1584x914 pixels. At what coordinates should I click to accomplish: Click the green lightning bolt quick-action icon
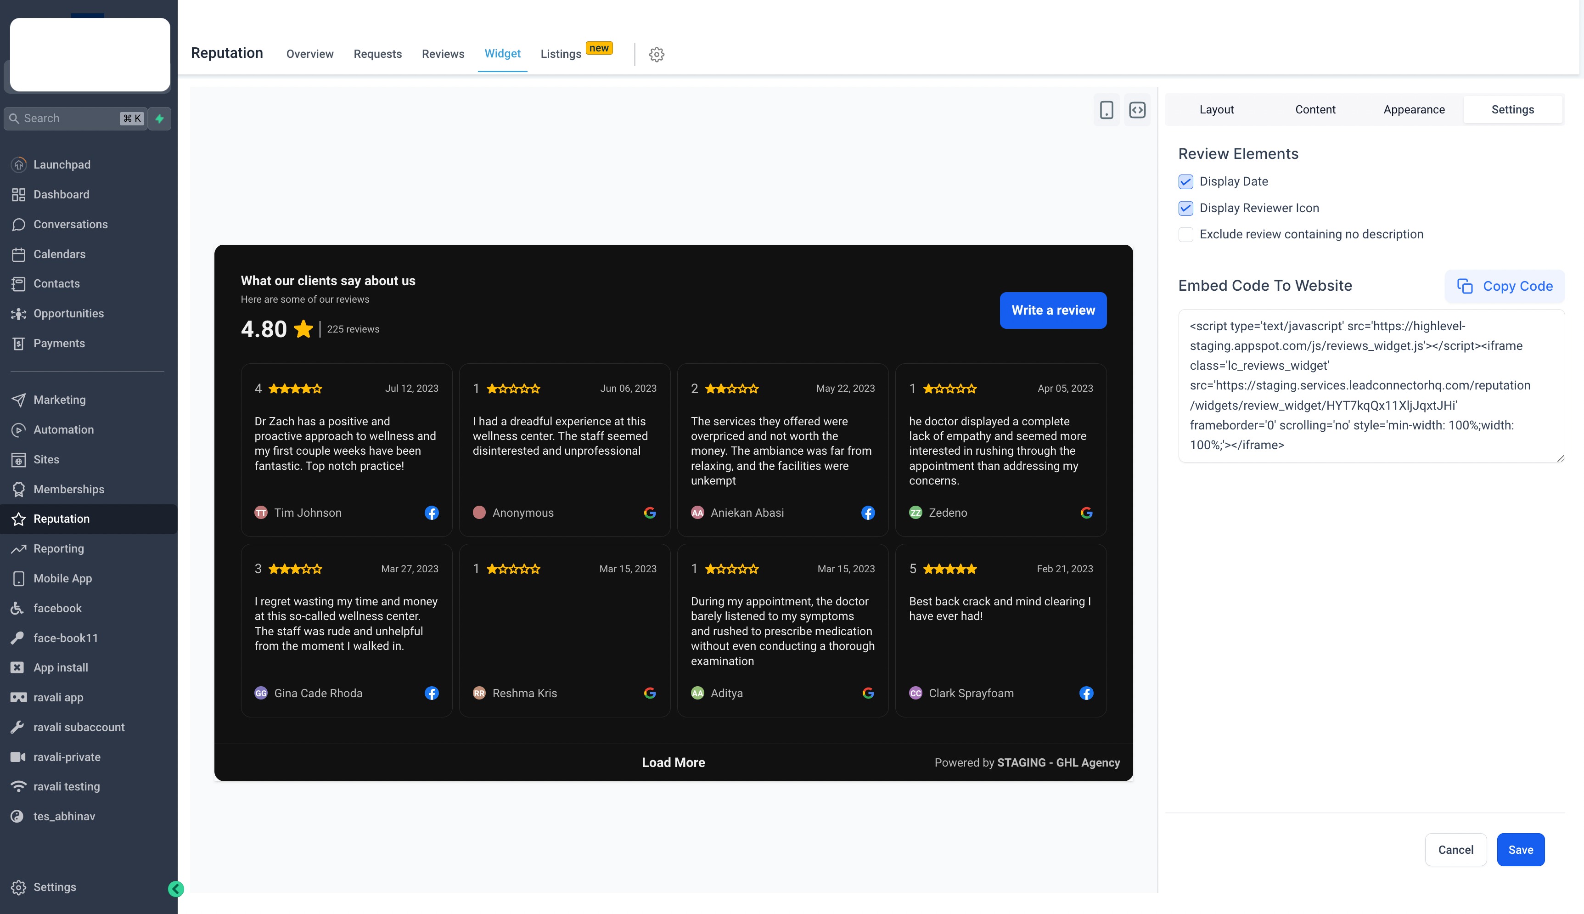159,118
